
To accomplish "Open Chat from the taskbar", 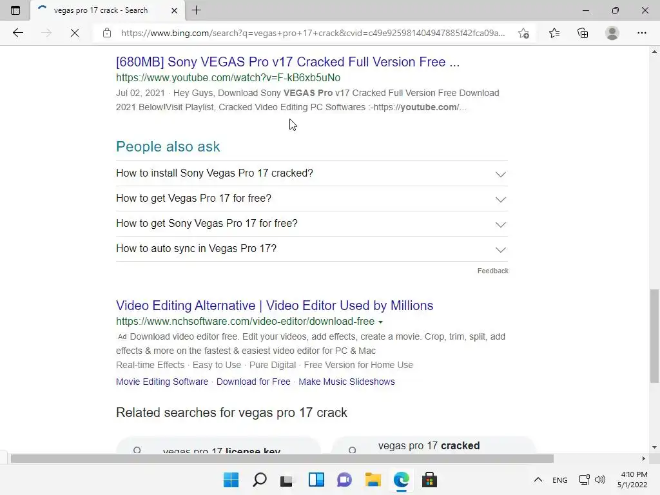I will pos(344,480).
